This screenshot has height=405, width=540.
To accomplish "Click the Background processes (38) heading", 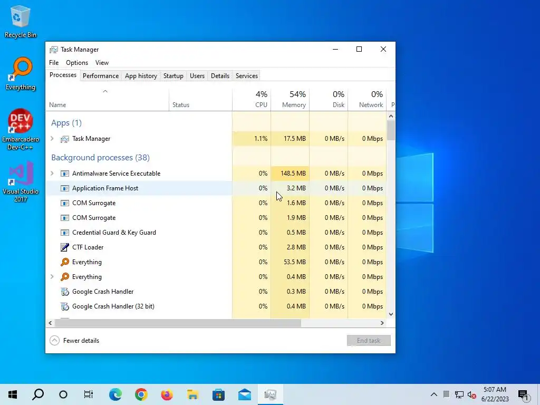I will 100,158.
